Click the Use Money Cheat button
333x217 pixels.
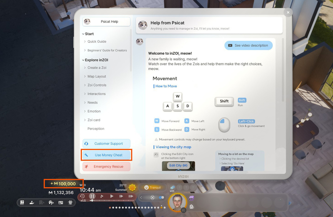coord(107,155)
